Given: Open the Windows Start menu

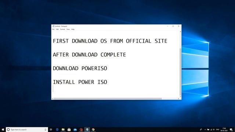Looking at the screenshot, I should click(3, 129).
